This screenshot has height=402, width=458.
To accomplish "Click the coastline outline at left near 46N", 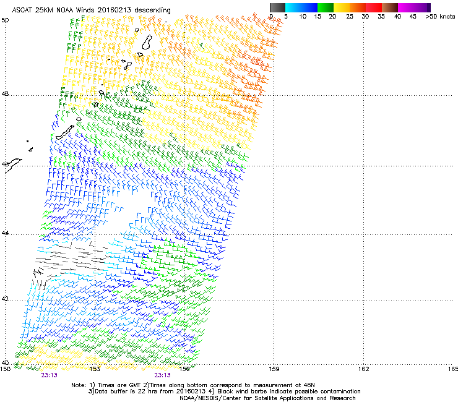I will pyautogui.click(x=13, y=165).
